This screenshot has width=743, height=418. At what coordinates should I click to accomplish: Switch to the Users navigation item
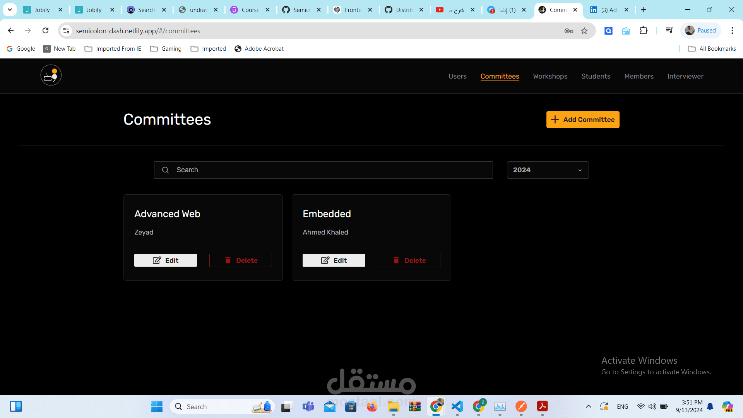pos(457,76)
